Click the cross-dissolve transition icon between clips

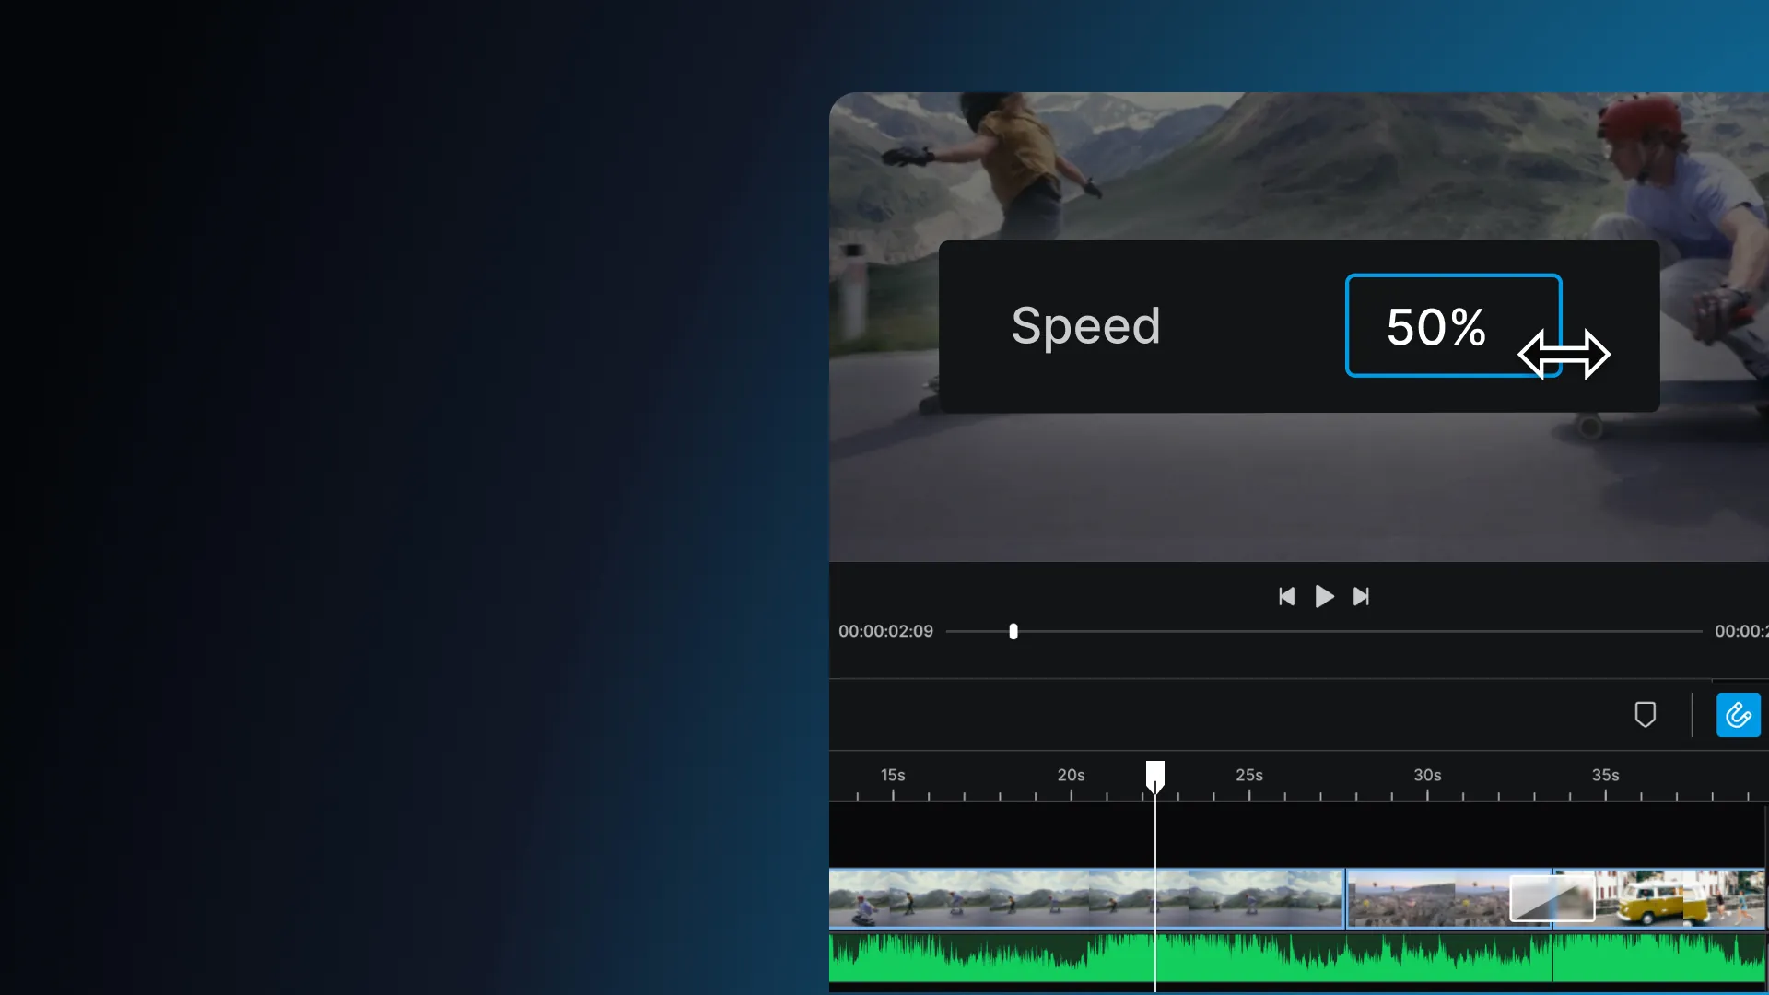pyautogui.click(x=1552, y=898)
